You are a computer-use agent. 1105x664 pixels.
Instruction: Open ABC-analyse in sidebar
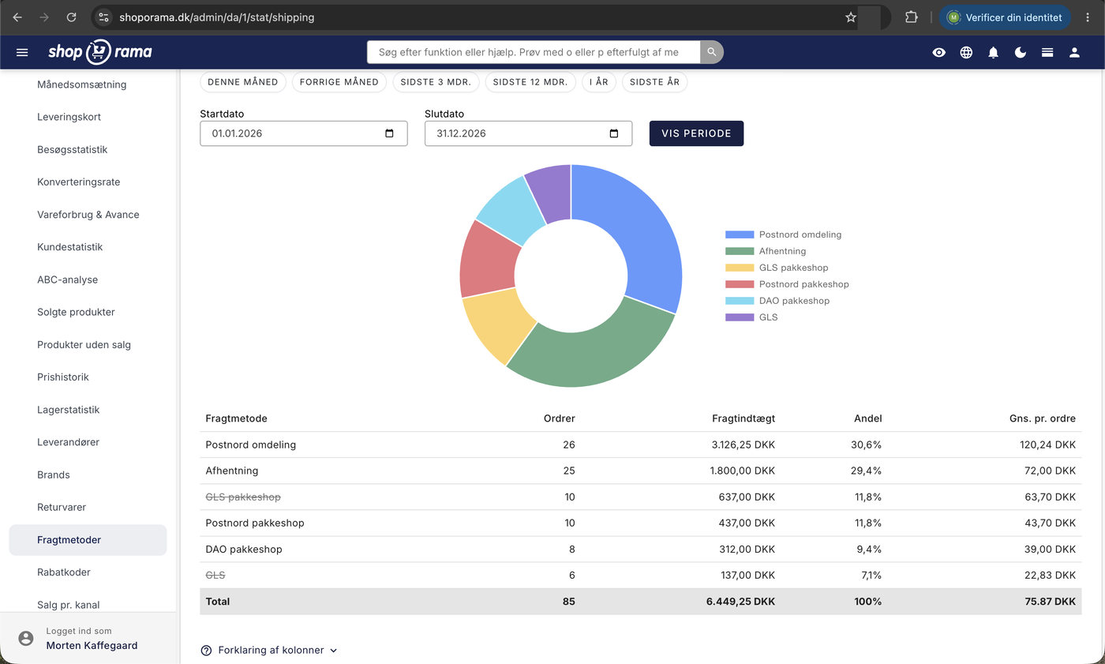(x=68, y=279)
